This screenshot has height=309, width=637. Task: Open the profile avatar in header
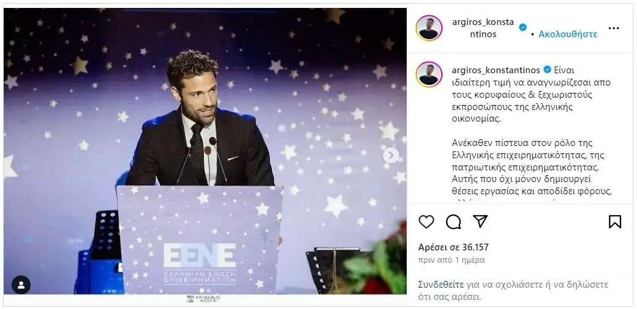[429, 28]
